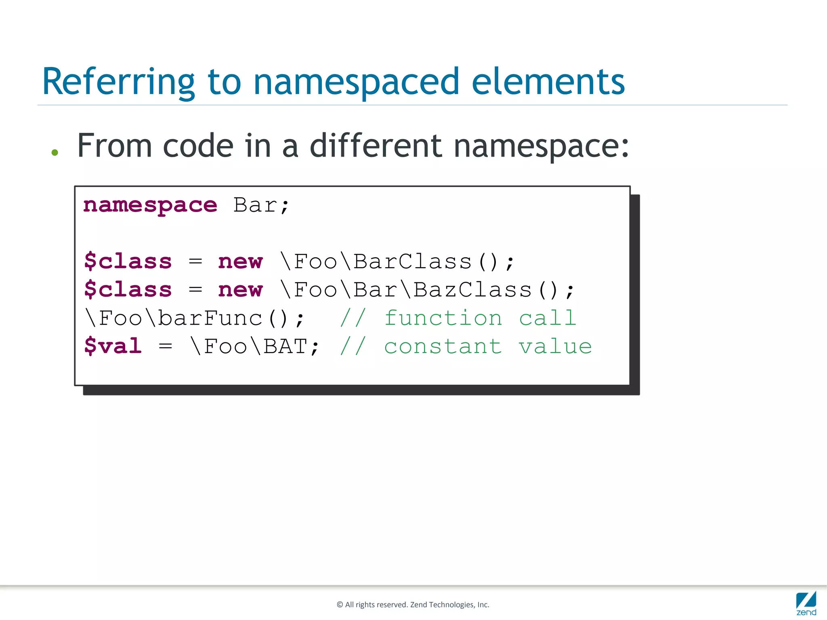Click the comment '// function call'
The width and height of the screenshot is (827, 620).
[458, 318]
